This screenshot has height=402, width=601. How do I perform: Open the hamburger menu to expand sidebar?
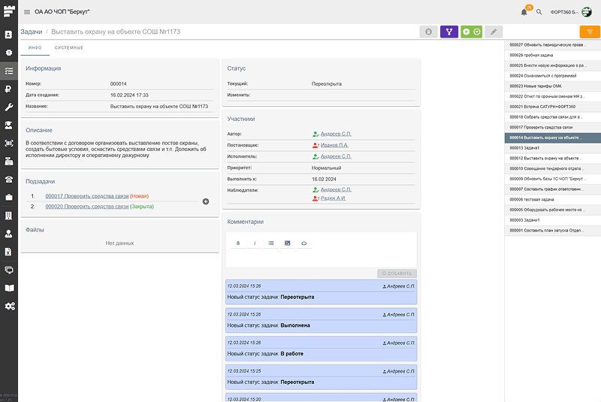(27, 12)
